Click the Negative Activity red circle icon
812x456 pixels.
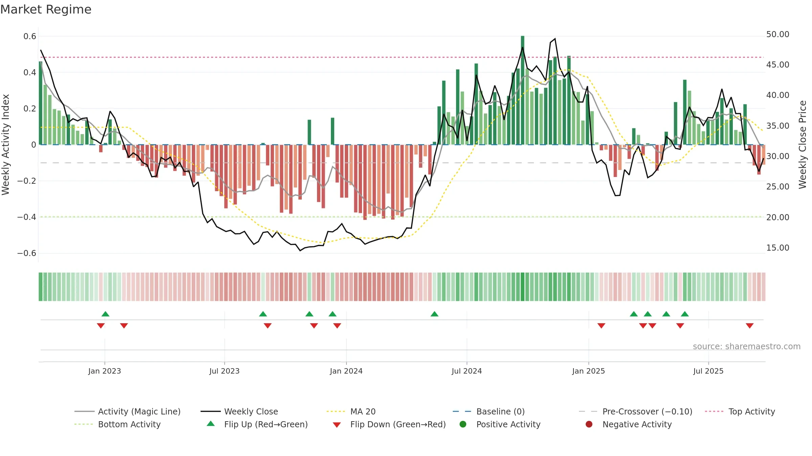(x=589, y=424)
